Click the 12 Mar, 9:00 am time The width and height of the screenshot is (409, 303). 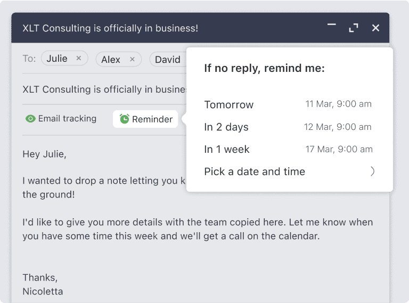click(x=338, y=127)
